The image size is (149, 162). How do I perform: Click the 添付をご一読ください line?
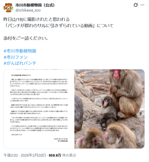pos(26,38)
